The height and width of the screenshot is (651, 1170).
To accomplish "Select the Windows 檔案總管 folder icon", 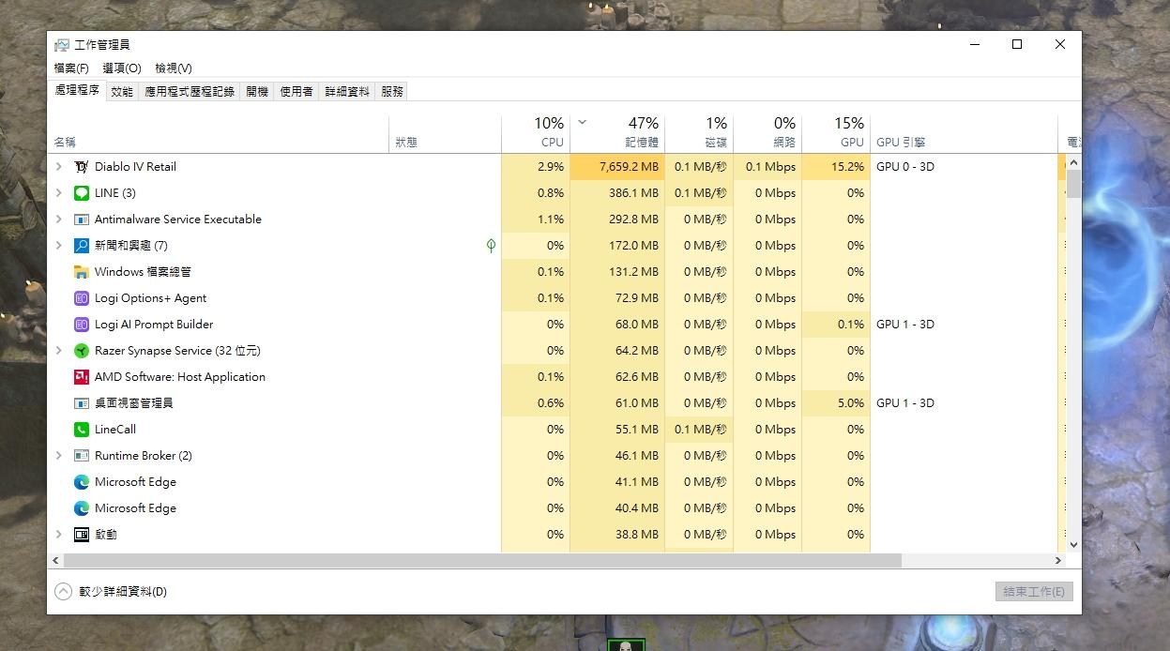I will coord(82,272).
